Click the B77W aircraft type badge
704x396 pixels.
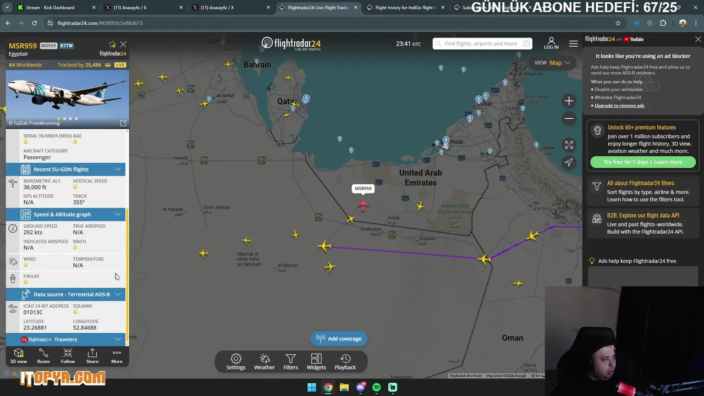click(67, 46)
